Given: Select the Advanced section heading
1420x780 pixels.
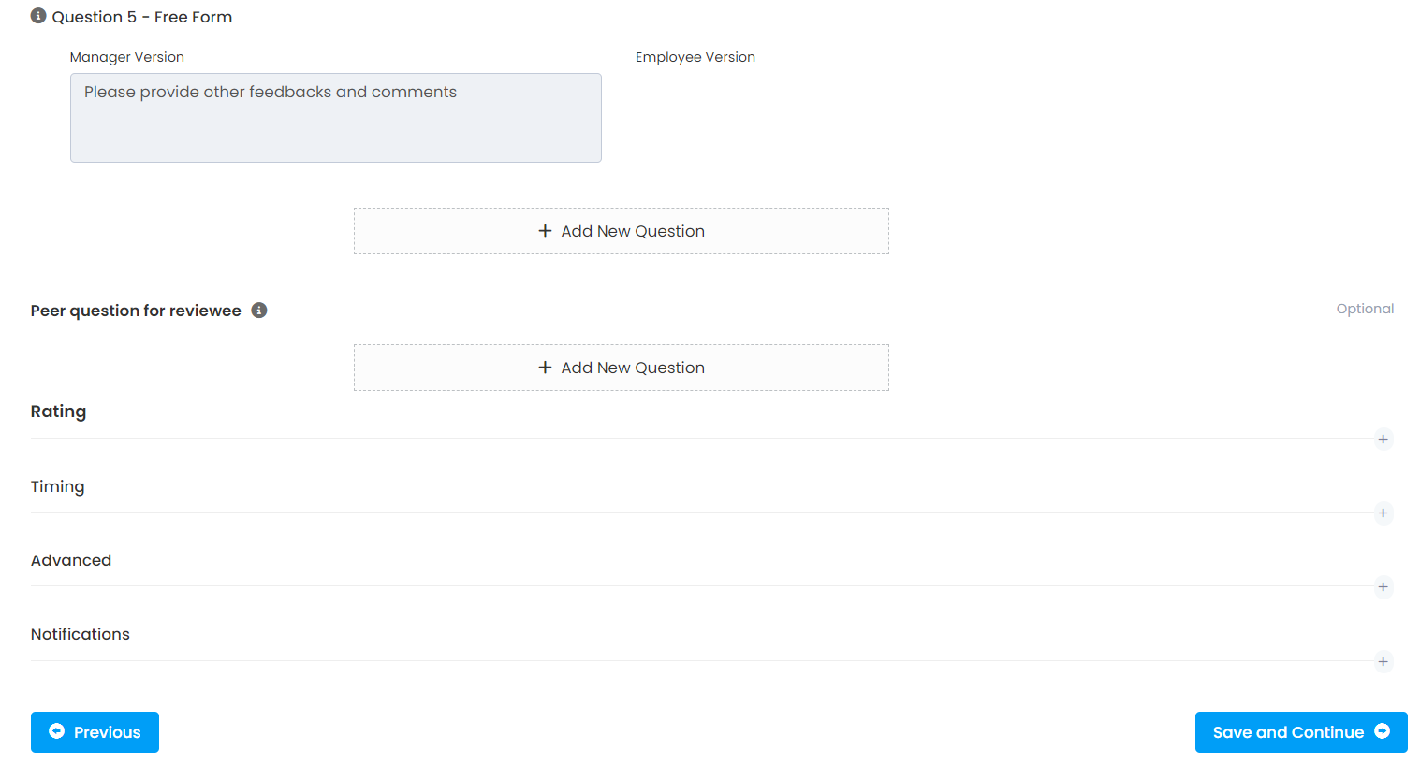Looking at the screenshot, I should 71,560.
